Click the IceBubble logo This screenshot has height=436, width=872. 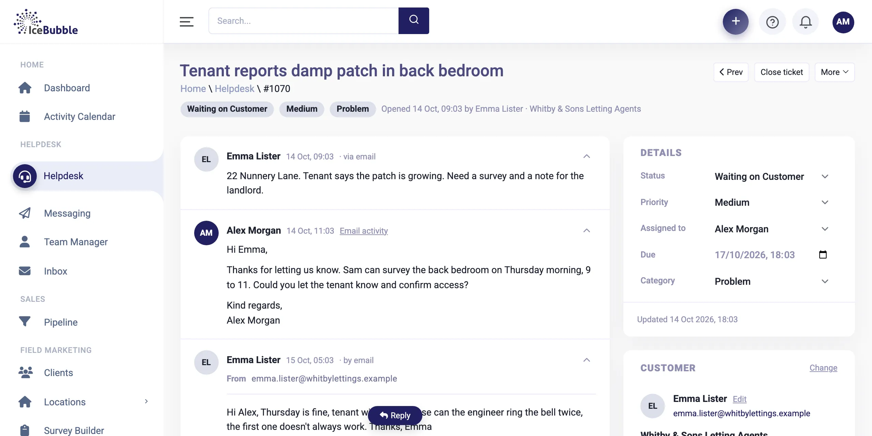(x=46, y=22)
